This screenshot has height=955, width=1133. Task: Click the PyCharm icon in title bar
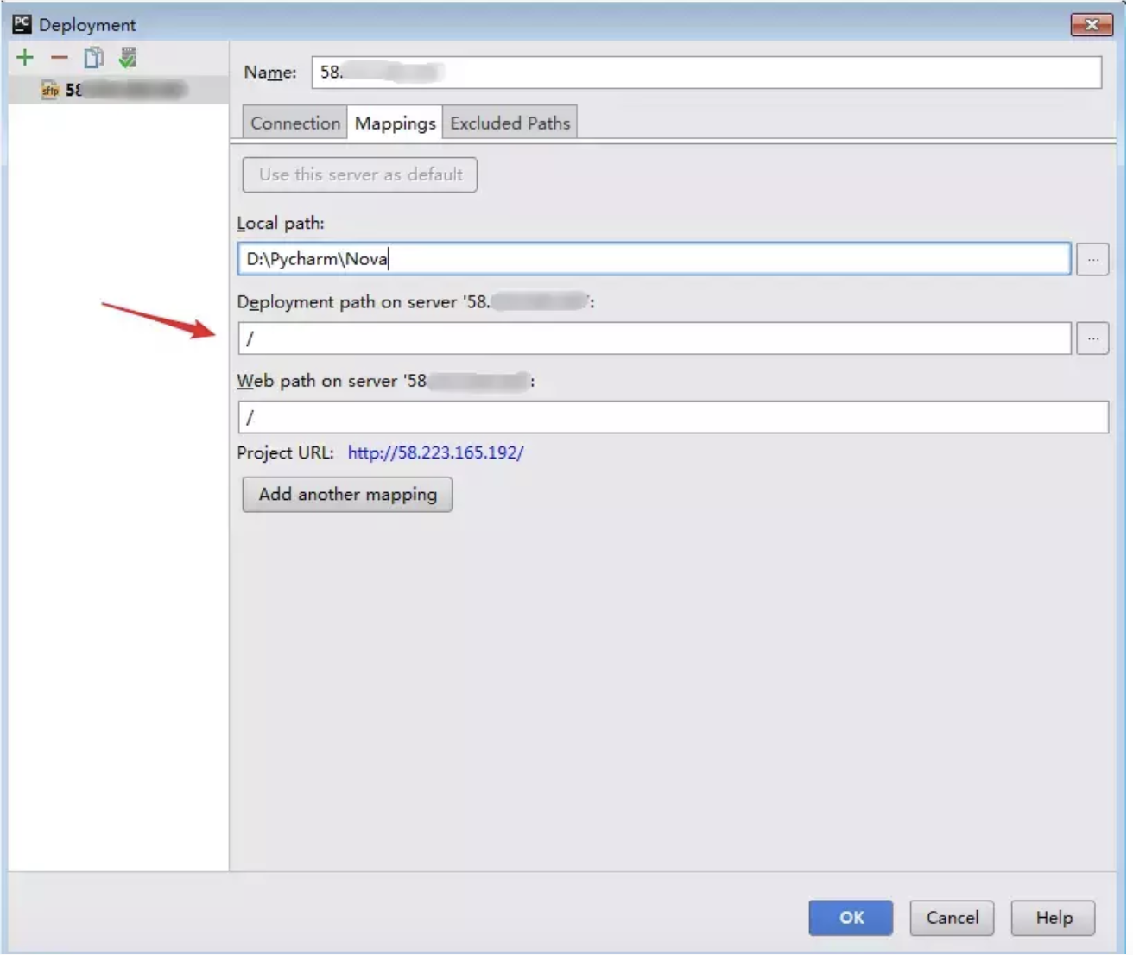click(x=22, y=24)
